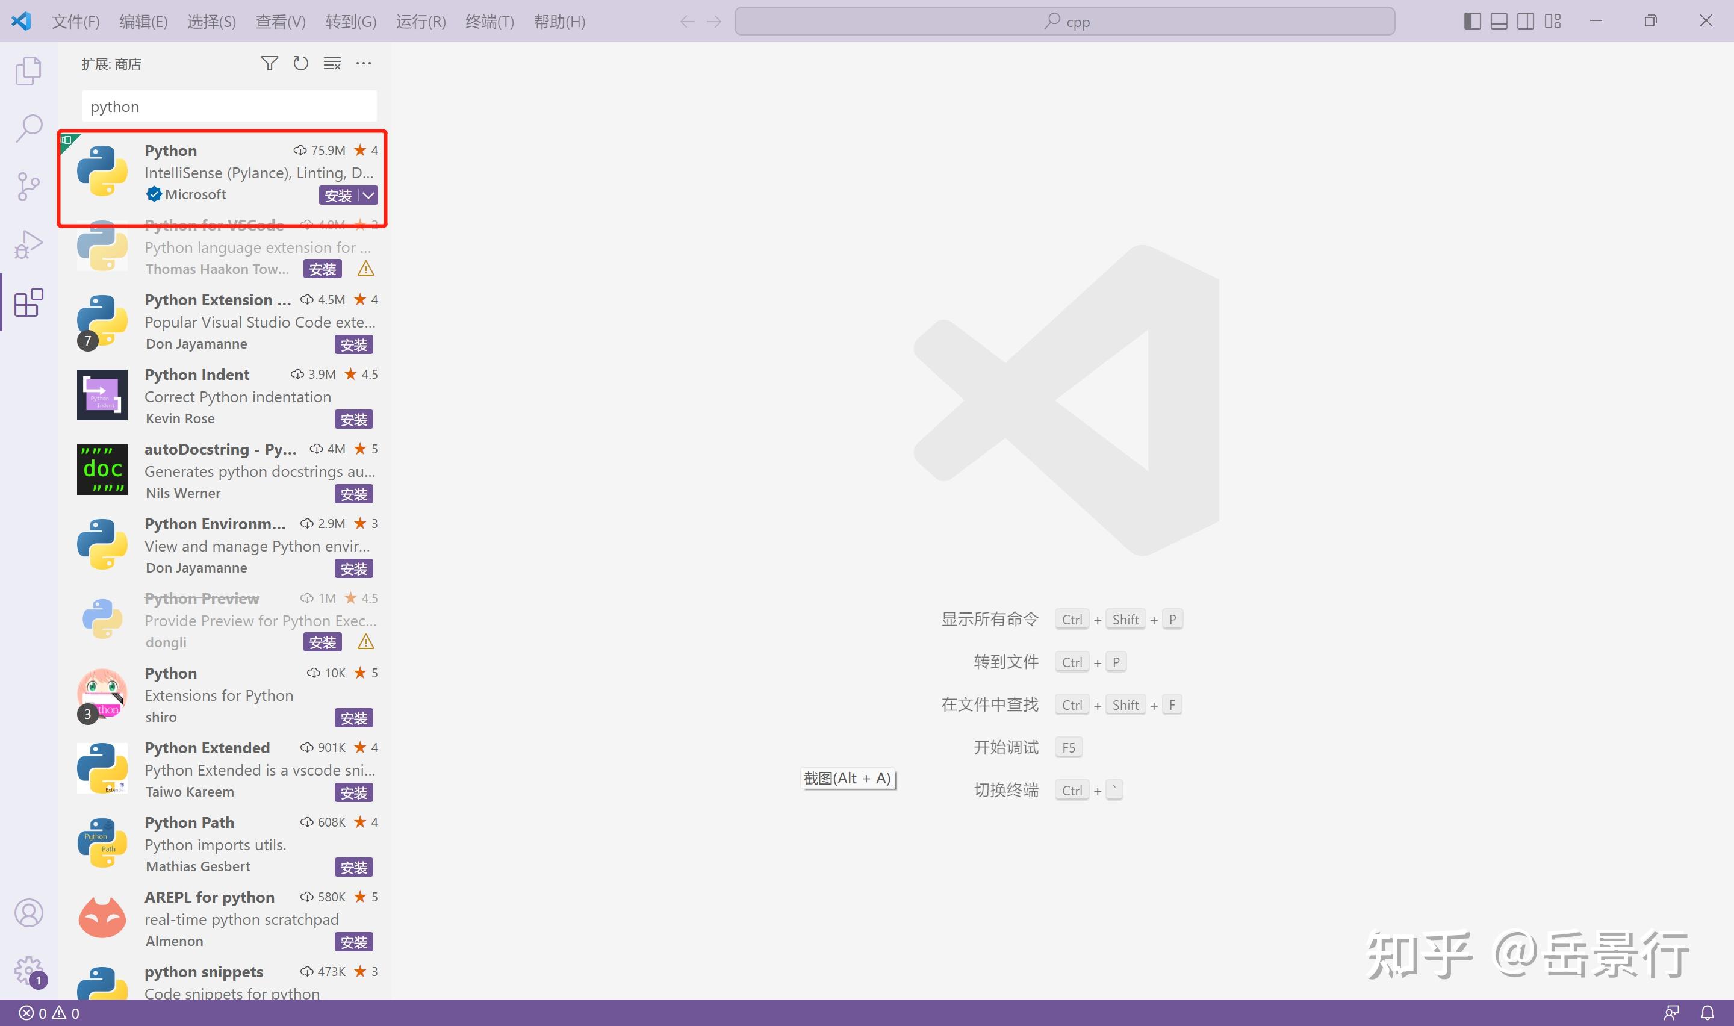This screenshot has width=1734, height=1026.
Task: Click the search input containing python
Action: (x=228, y=106)
